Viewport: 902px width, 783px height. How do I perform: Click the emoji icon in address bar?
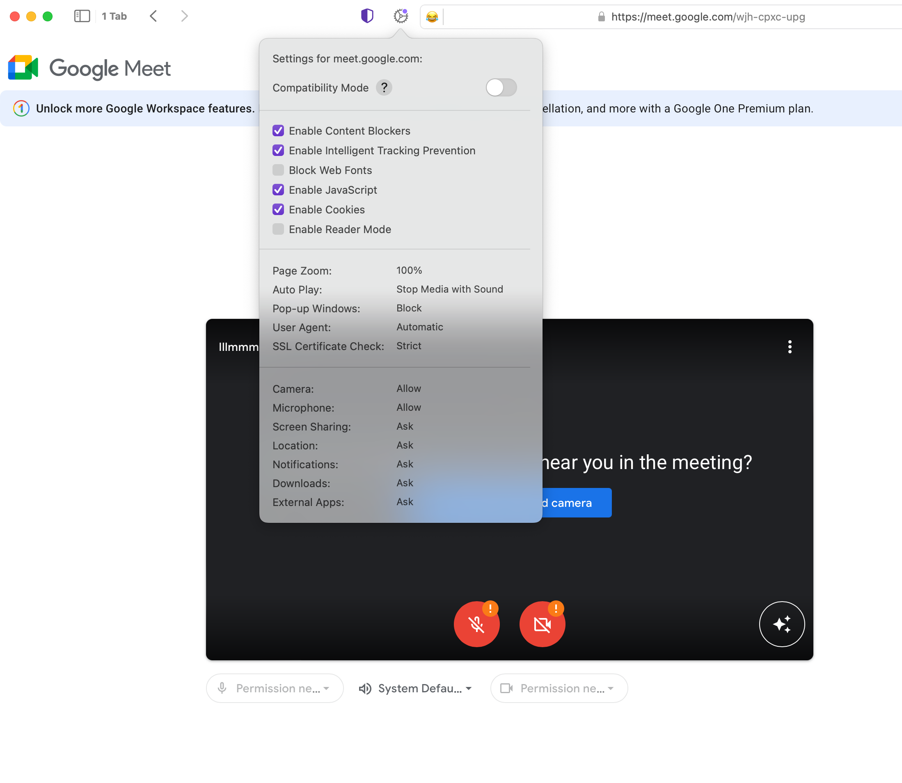click(x=432, y=17)
